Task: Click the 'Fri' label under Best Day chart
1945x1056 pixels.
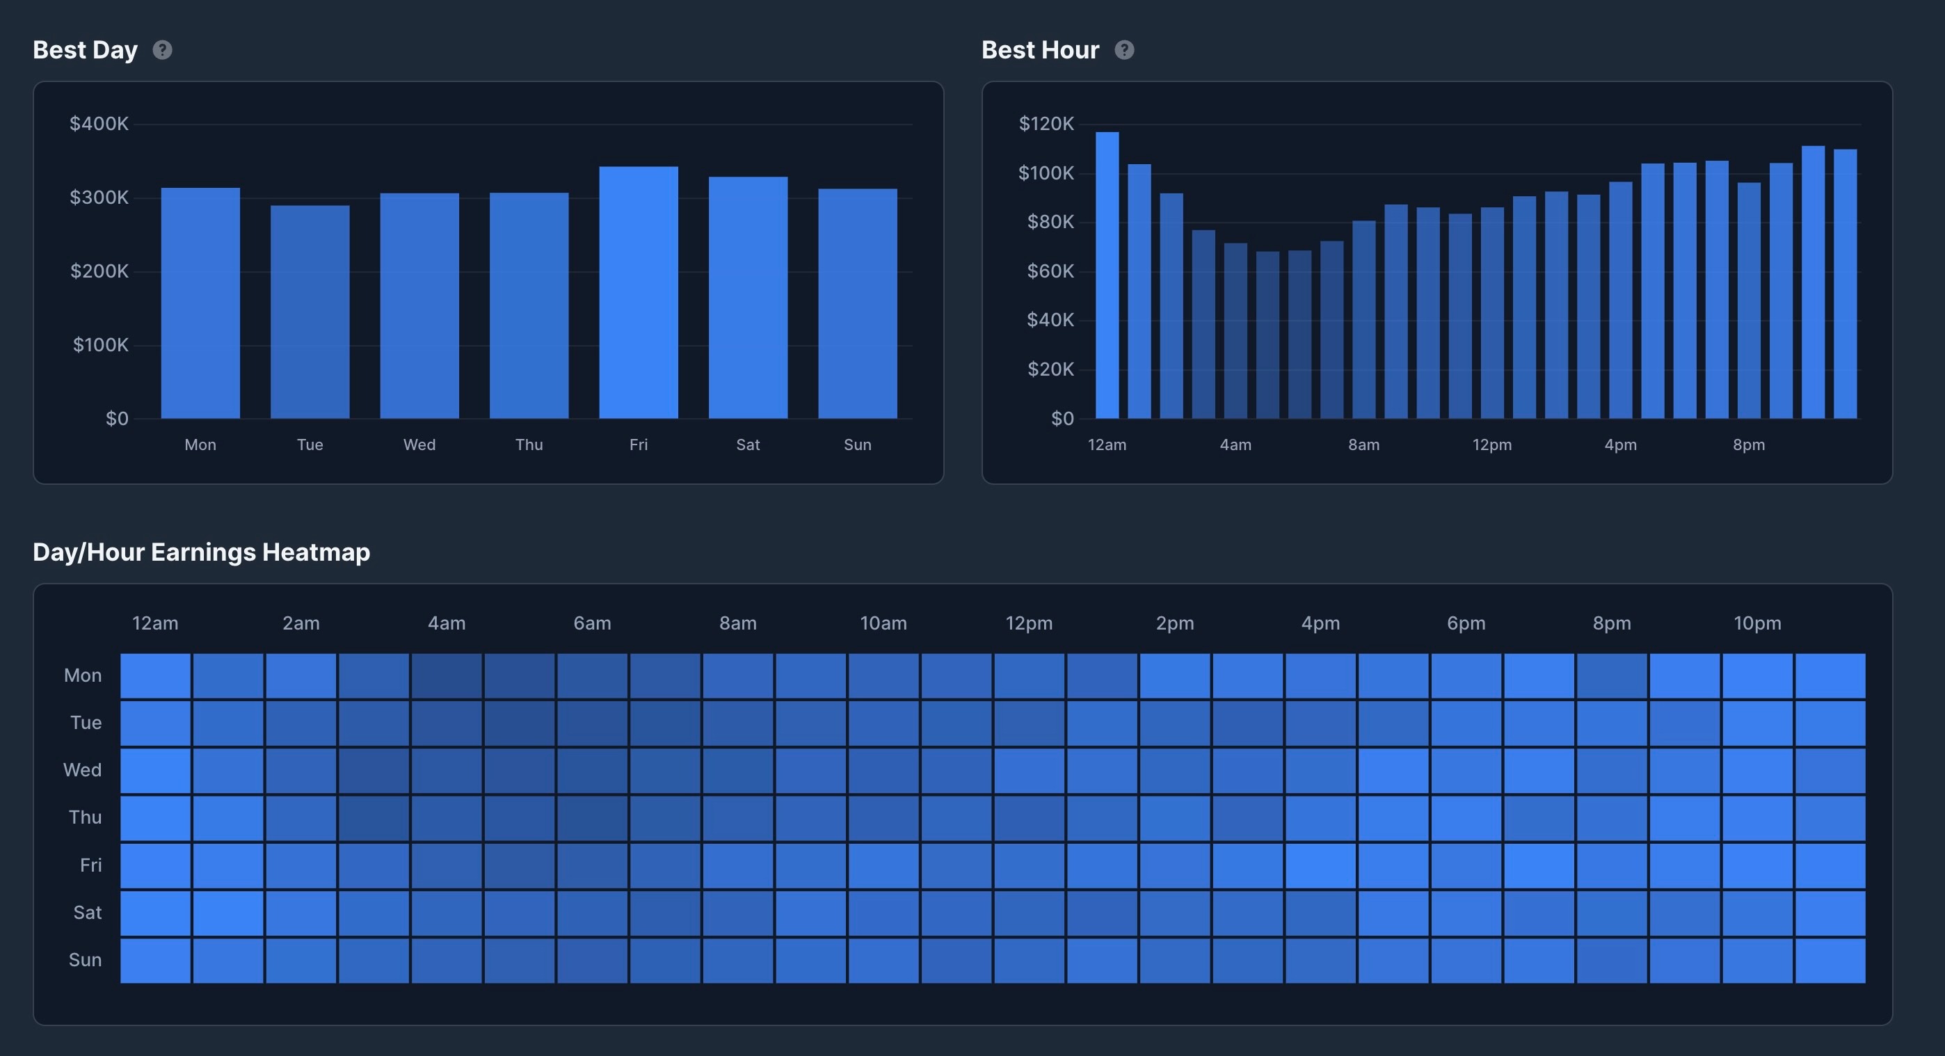Action: [639, 445]
